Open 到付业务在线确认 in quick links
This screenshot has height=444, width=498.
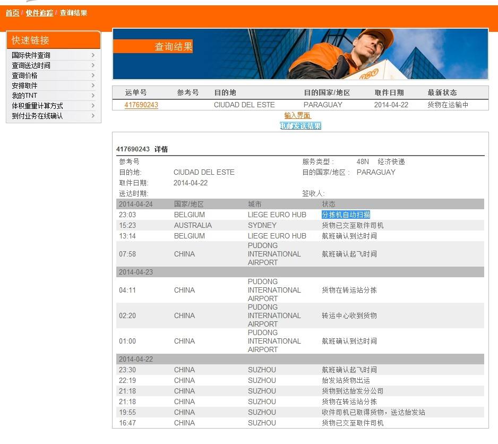(37, 116)
